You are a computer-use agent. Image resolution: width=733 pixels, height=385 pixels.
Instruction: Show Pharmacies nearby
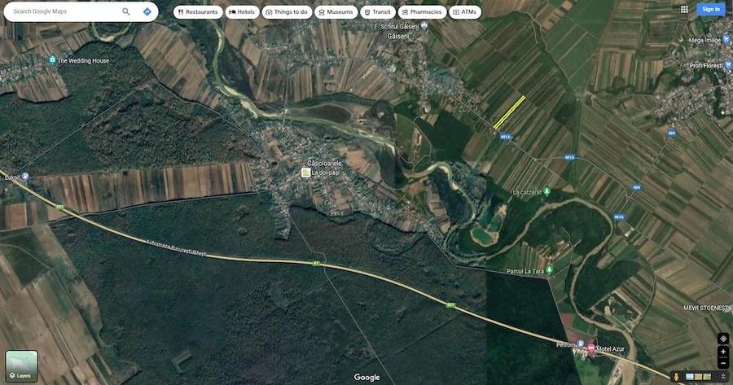pos(422,12)
